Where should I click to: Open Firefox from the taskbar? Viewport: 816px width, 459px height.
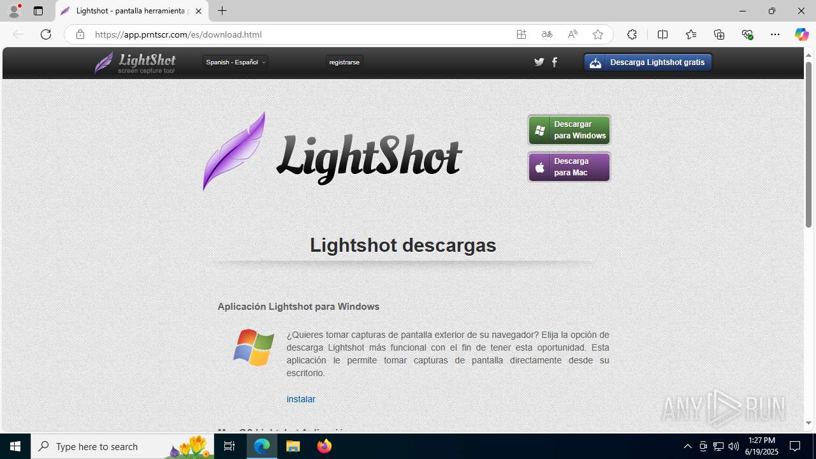324,446
